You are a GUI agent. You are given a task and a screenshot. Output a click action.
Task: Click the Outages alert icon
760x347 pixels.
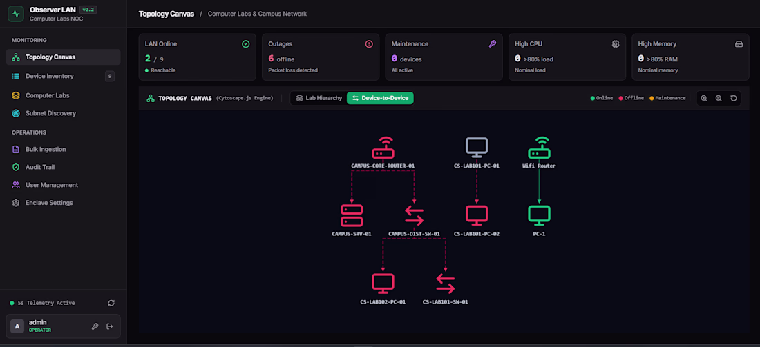coord(369,44)
